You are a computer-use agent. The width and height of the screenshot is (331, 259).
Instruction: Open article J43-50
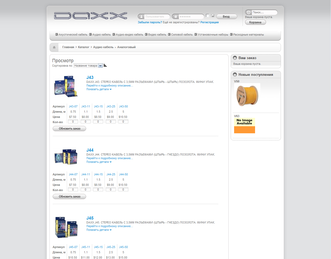pyautogui.click(x=123, y=107)
